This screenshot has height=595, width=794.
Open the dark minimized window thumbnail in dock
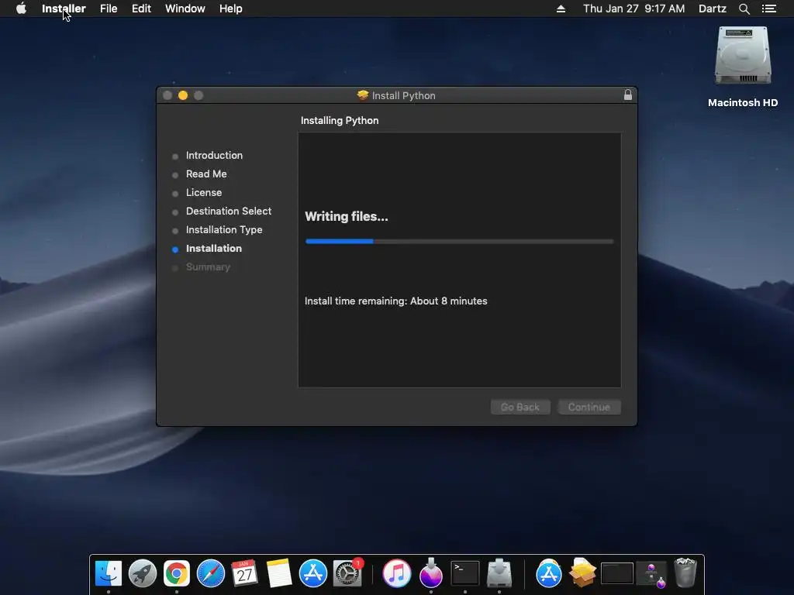coord(616,574)
